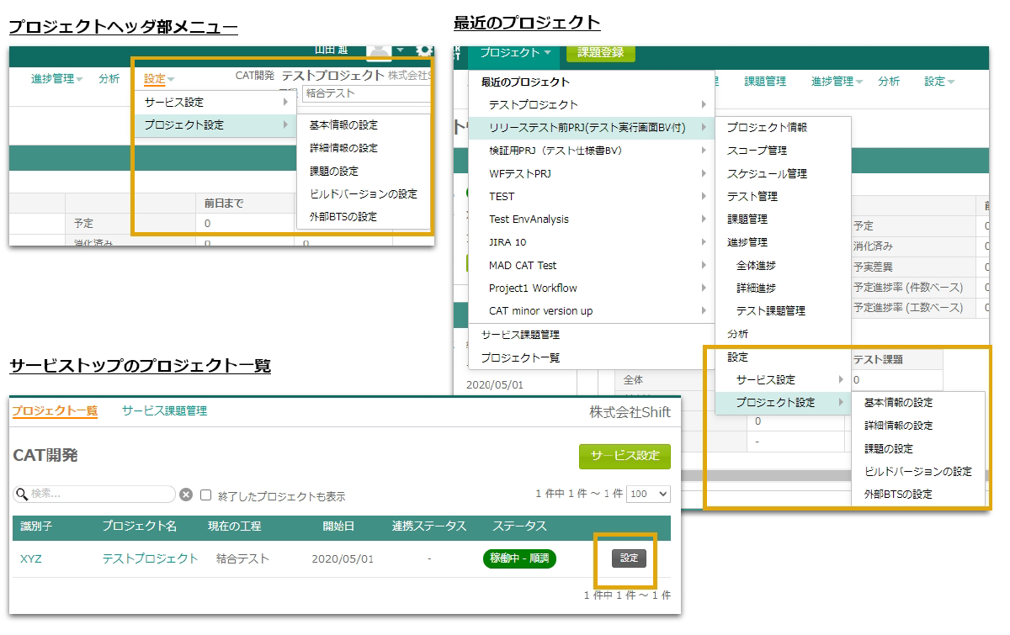Switch to the サービス課題管理 tab above CAT開発

pyautogui.click(x=164, y=411)
